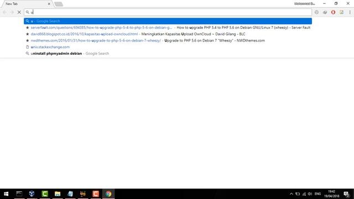Open the network signal tray icon
Screen dimensions: 354x199
coord(304,194)
